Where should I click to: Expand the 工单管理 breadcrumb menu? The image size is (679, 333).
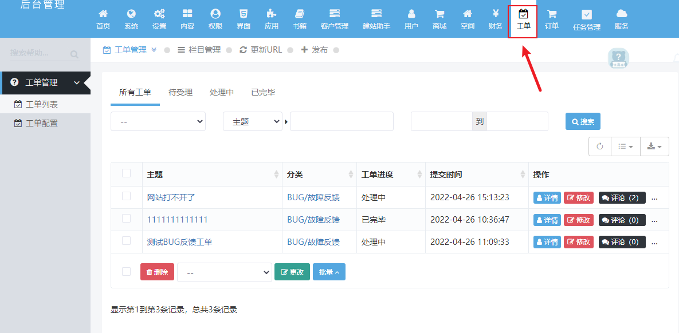point(154,50)
